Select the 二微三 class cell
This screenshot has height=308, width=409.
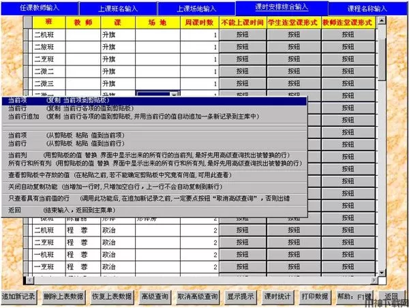49,84
